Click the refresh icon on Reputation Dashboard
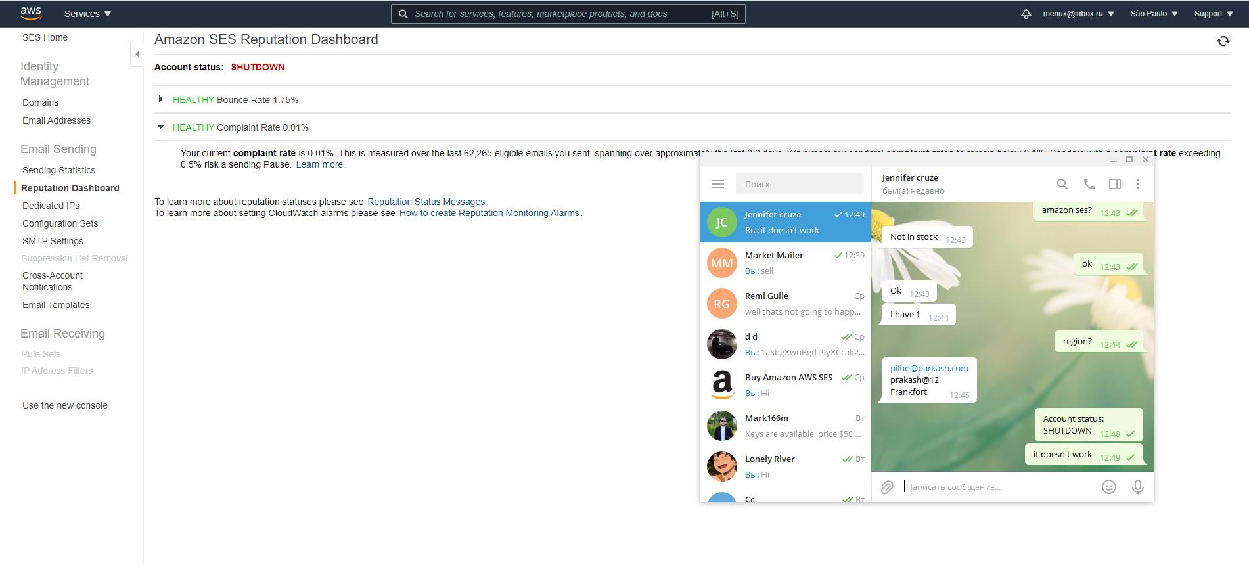This screenshot has width=1249, height=565. click(1223, 41)
